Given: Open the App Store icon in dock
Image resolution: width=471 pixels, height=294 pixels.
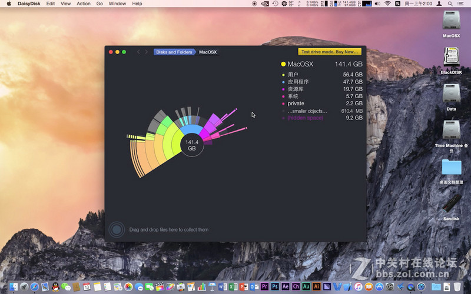Looking at the screenshot, I should 379,287.
